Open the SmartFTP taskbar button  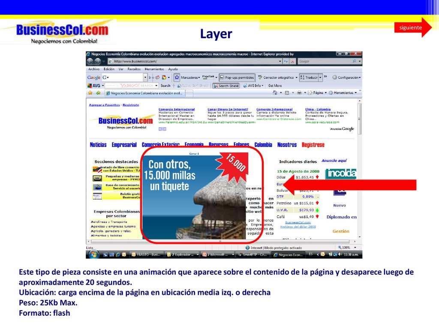click(x=253, y=254)
